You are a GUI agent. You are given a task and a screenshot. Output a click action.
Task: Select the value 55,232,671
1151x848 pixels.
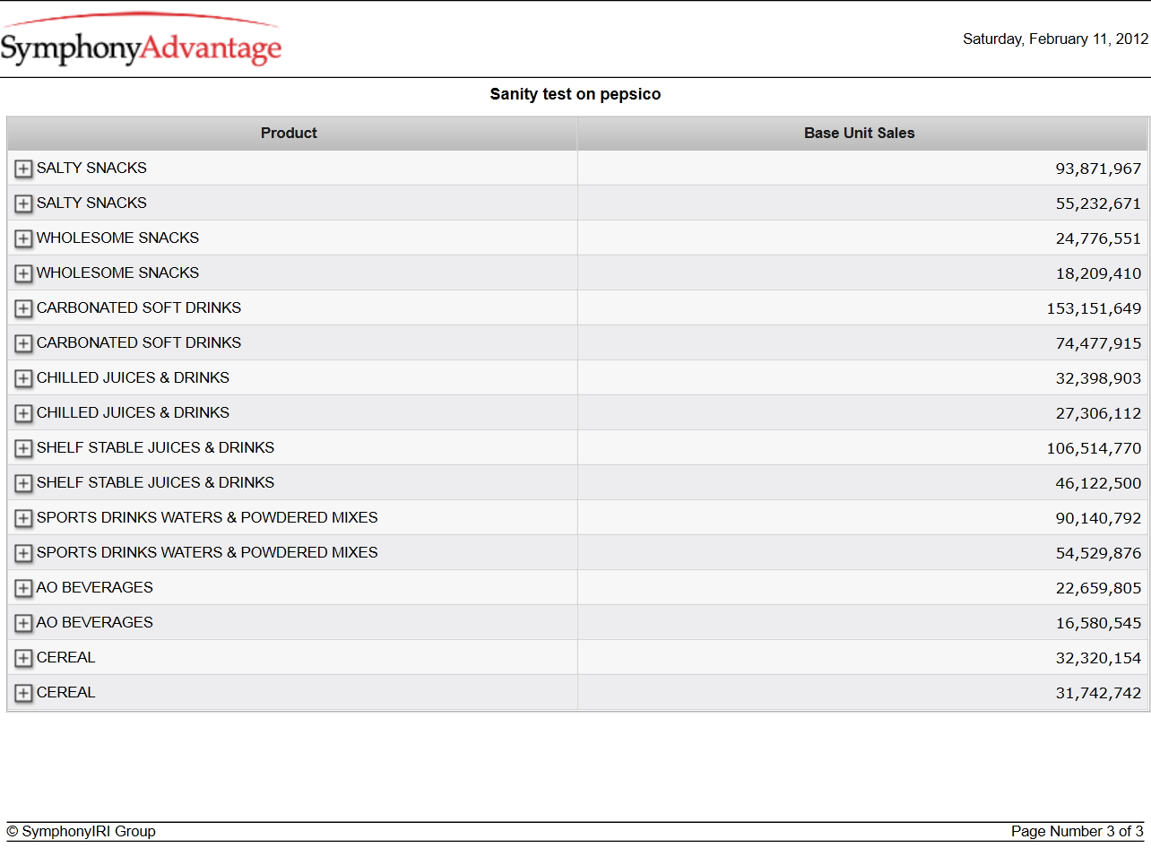(1098, 203)
